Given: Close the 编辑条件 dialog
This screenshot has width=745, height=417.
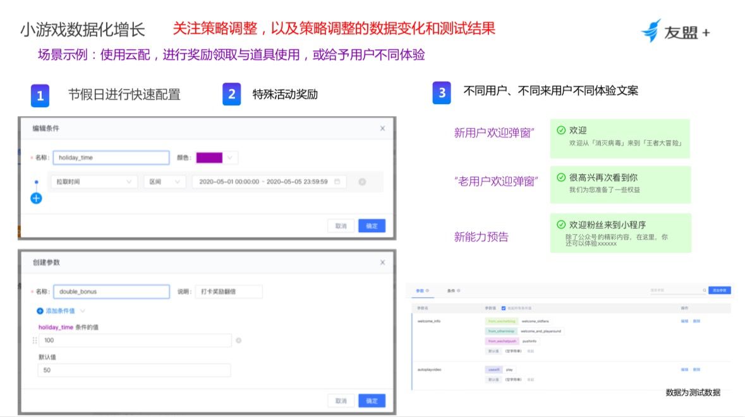Looking at the screenshot, I should pyautogui.click(x=382, y=128).
